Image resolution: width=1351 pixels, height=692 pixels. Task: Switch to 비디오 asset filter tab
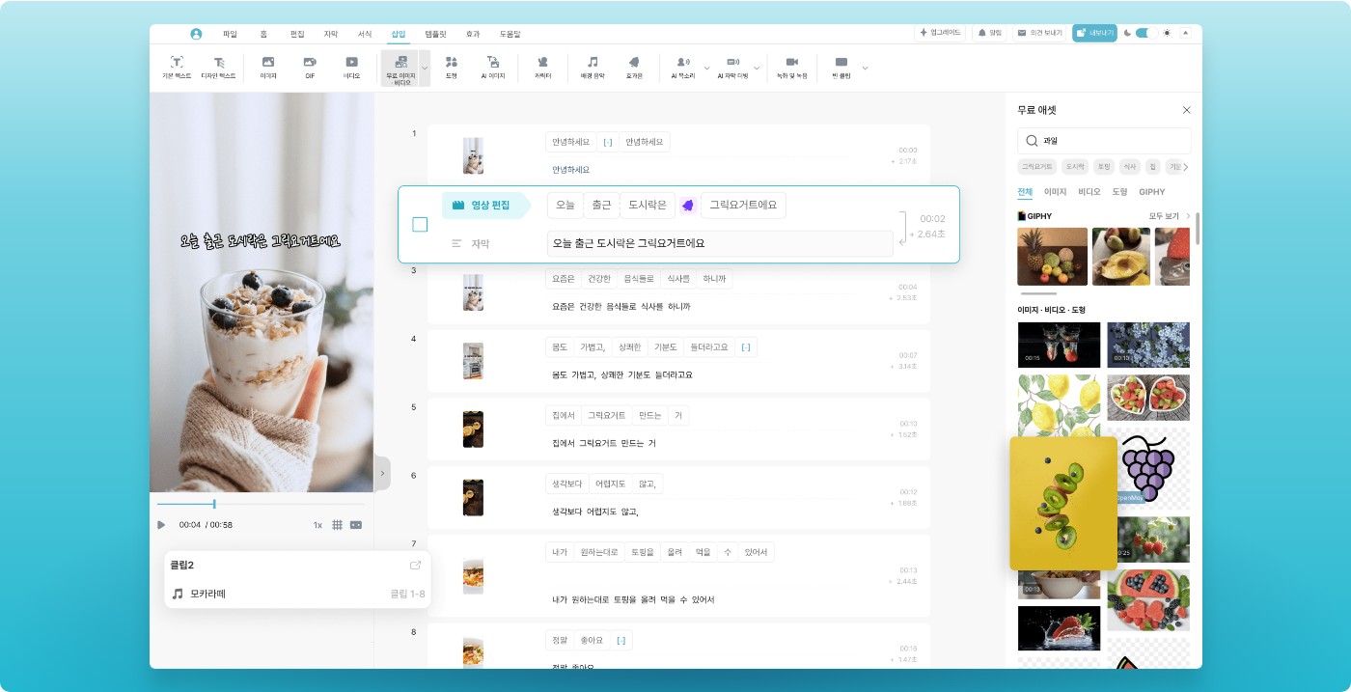1089,192
